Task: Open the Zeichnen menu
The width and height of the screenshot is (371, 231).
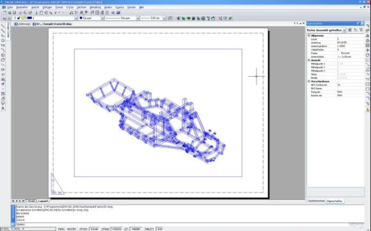Action: pos(81,7)
